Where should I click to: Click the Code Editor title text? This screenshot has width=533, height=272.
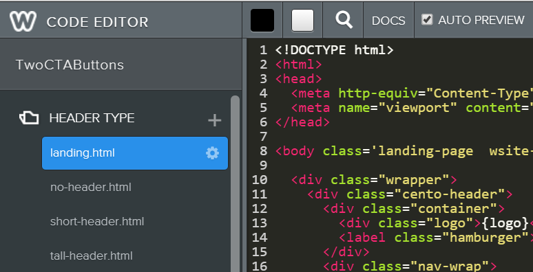click(x=97, y=22)
